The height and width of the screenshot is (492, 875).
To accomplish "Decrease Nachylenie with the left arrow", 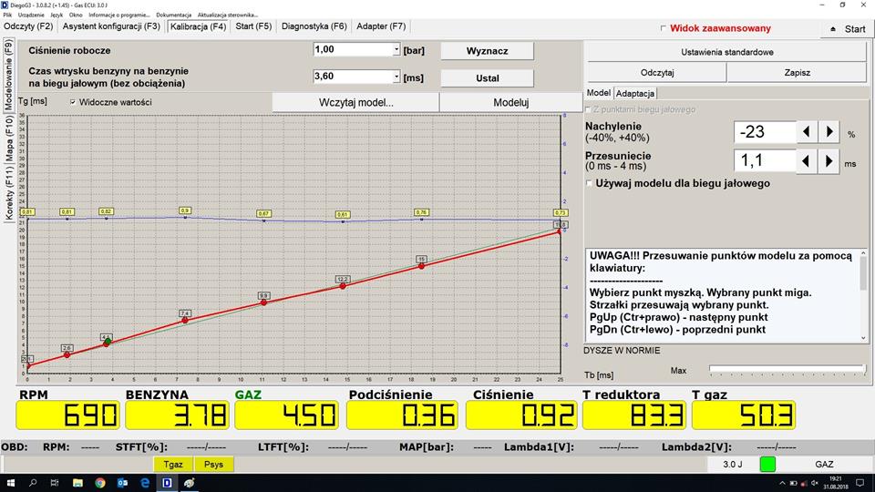I will coord(807,131).
